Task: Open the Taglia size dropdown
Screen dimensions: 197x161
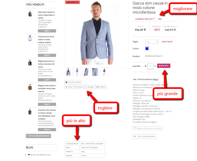Action: (152, 42)
